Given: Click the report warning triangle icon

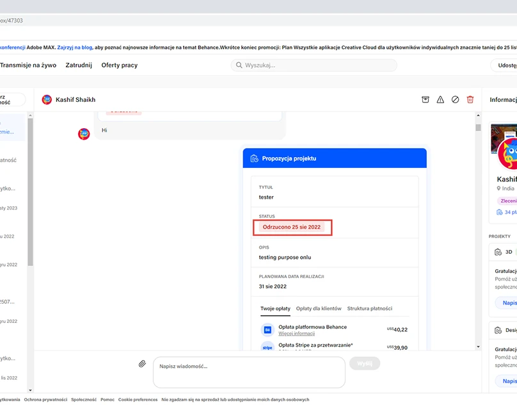Looking at the screenshot, I should click(440, 99).
